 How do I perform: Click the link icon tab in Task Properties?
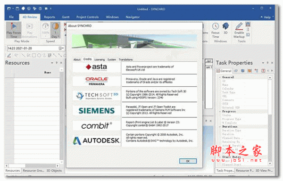point(236,71)
